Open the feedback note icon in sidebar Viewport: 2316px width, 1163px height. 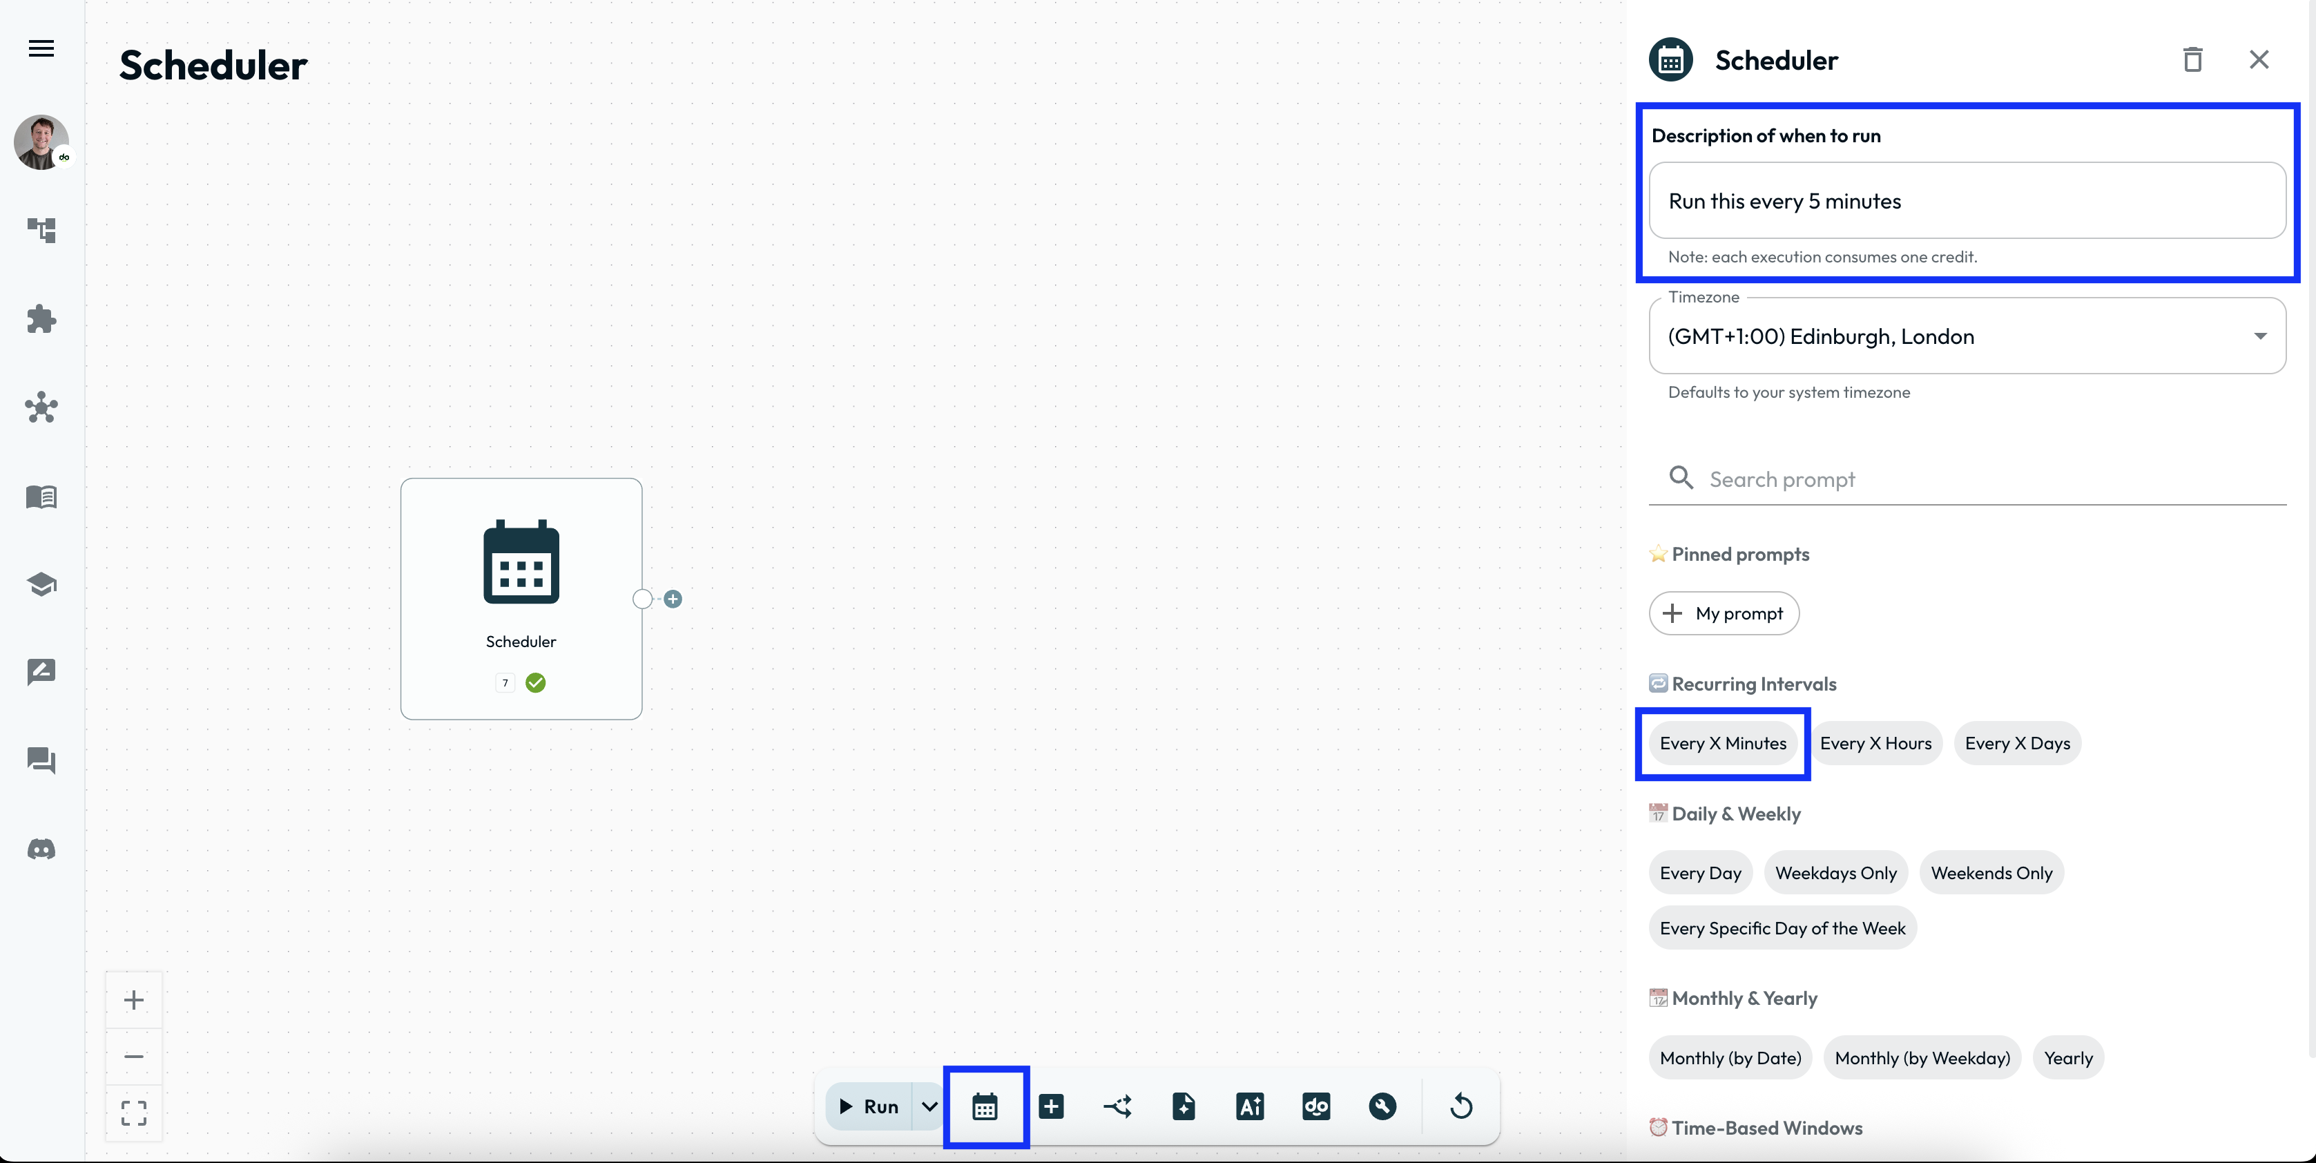(x=41, y=672)
